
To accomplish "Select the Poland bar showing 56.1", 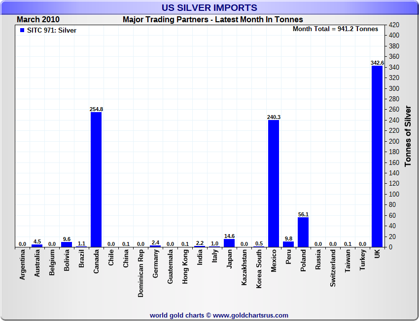I will [303, 232].
